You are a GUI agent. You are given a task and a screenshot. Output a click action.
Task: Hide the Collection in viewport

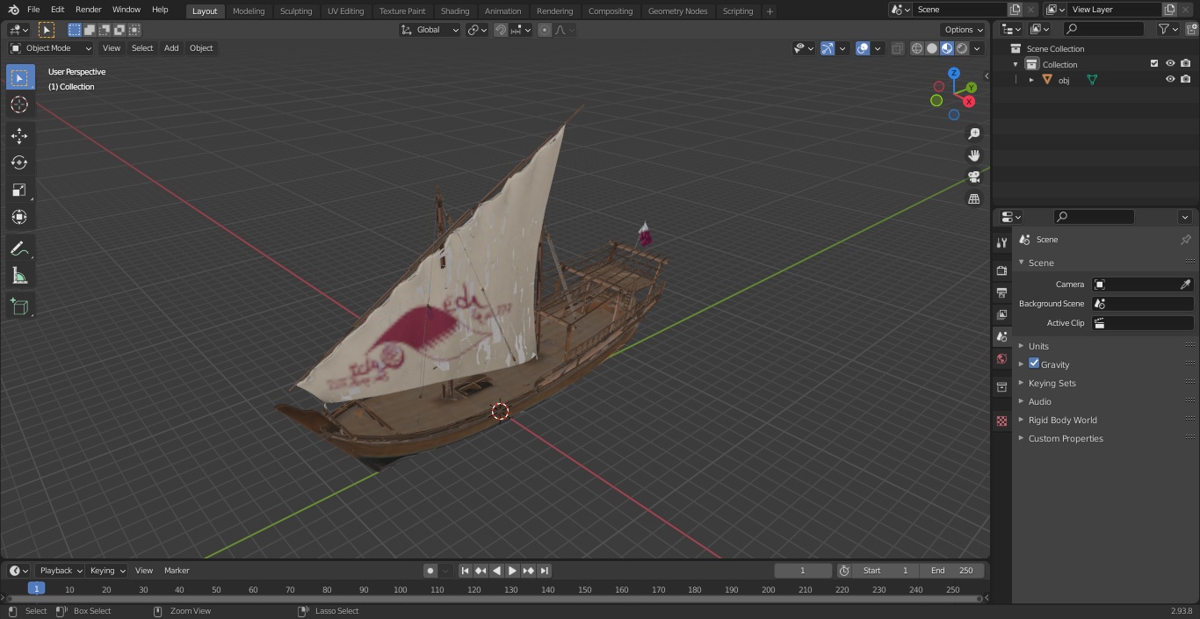(1170, 63)
